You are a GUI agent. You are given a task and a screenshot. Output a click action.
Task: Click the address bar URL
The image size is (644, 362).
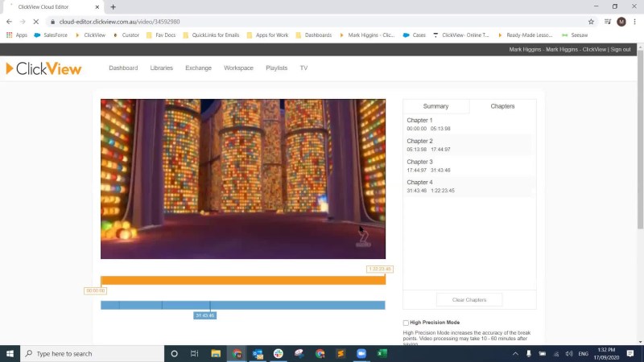point(119,22)
